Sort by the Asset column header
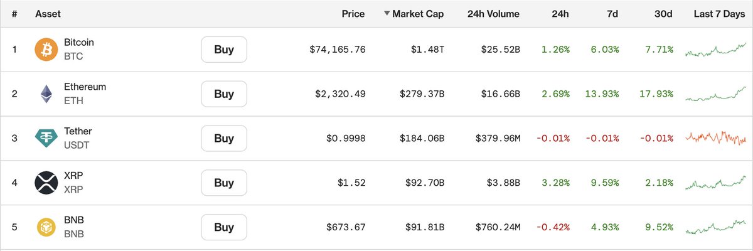 [48, 14]
